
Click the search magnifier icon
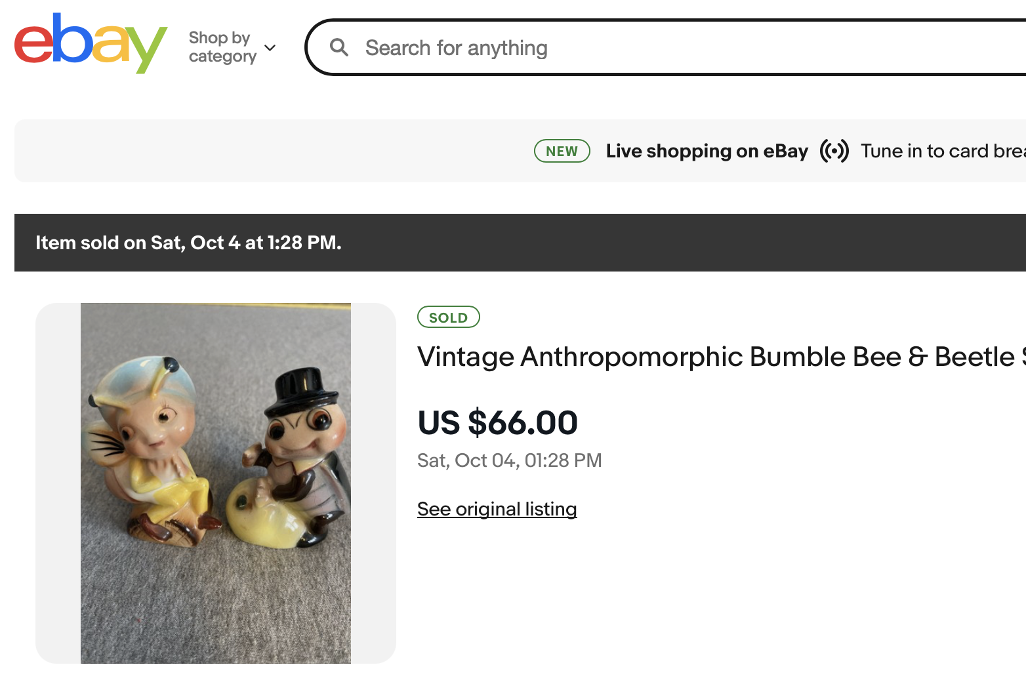tap(339, 47)
